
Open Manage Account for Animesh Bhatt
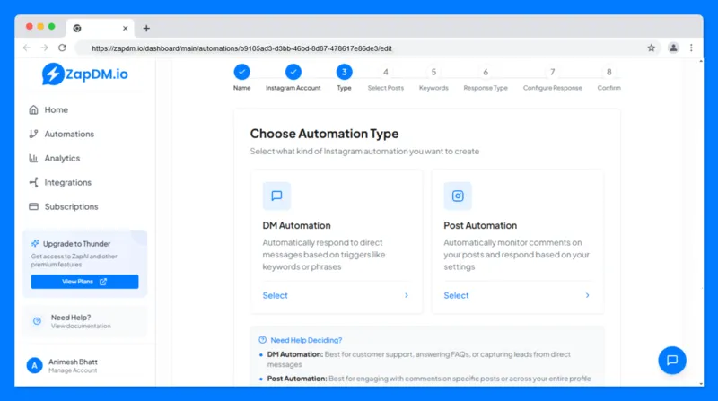click(x=73, y=370)
